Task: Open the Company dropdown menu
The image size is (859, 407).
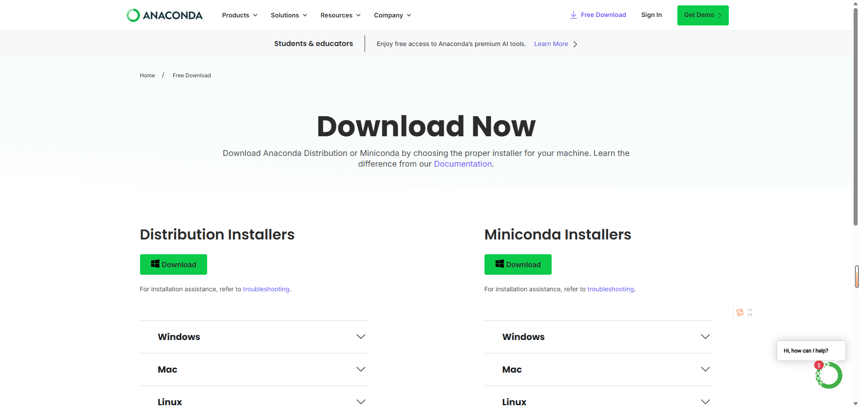Action: point(392,15)
